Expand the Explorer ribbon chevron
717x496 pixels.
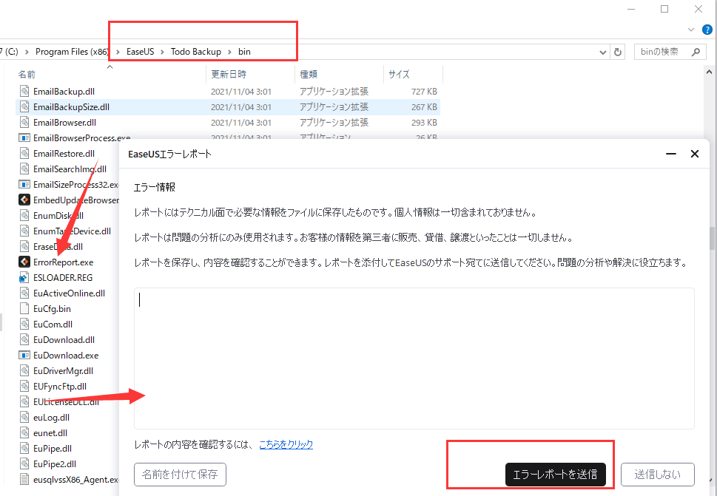pyautogui.click(x=691, y=30)
